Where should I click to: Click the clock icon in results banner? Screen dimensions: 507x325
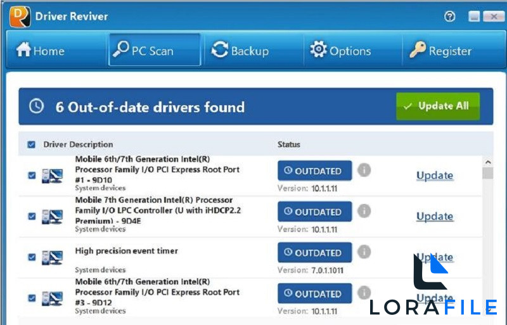click(36, 106)
